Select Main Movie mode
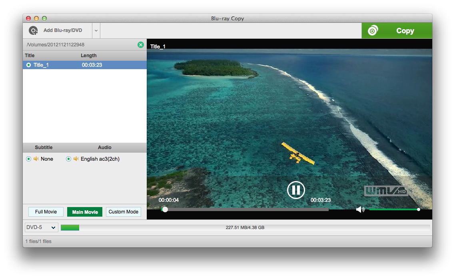The height and width of the screenshot is (279, 455). point(85,212)
